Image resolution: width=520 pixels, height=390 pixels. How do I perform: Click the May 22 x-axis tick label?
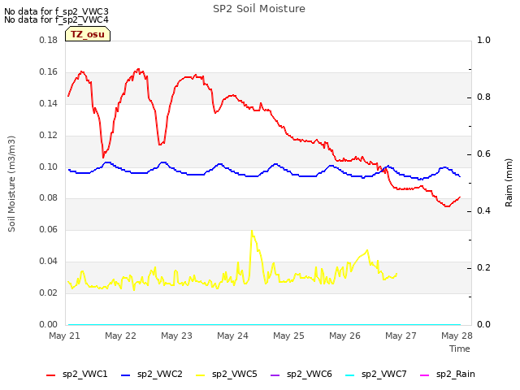point(120,336)
